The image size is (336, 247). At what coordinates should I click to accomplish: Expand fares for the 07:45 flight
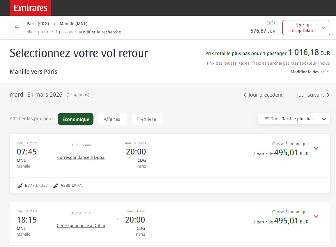(316, 148)
